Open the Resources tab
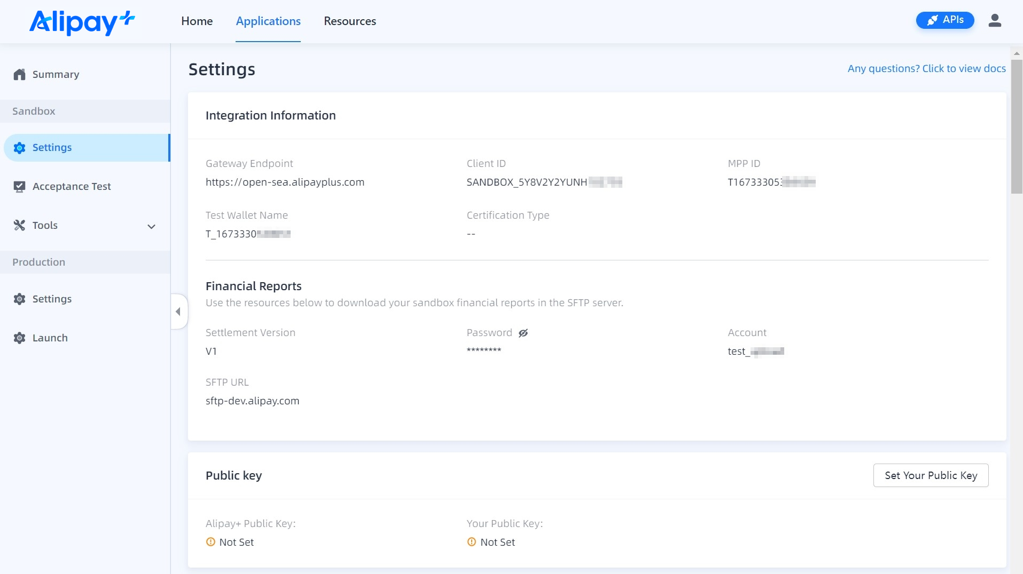Viewport: 1023px width, 574px height. pos(349,21)
